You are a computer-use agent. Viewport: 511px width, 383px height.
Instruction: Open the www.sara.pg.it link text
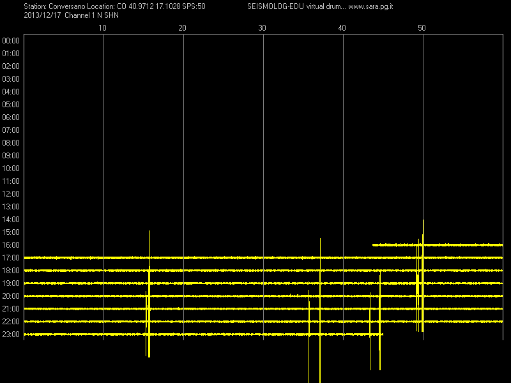tap(370, 6)
